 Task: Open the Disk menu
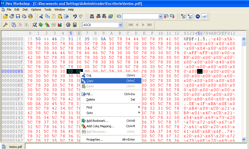coord(25,10)
